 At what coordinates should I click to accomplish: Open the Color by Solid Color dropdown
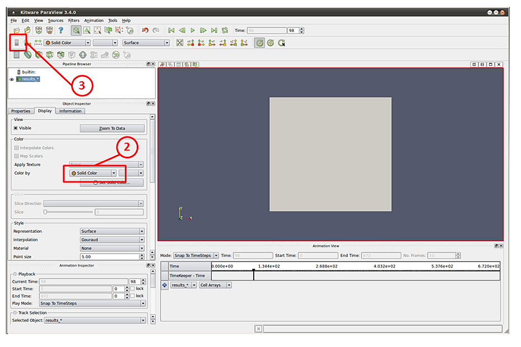coord(93,173)
